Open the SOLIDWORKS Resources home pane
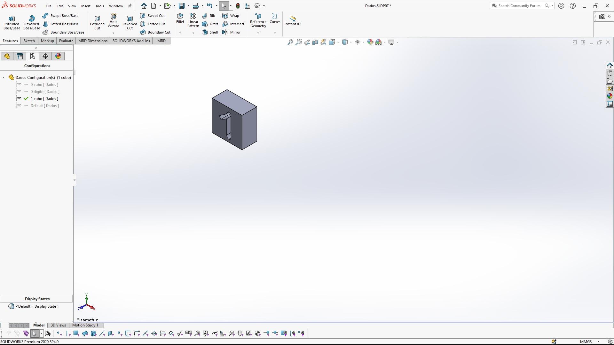This screenshot has width=614, height=345. pos(610,66)
